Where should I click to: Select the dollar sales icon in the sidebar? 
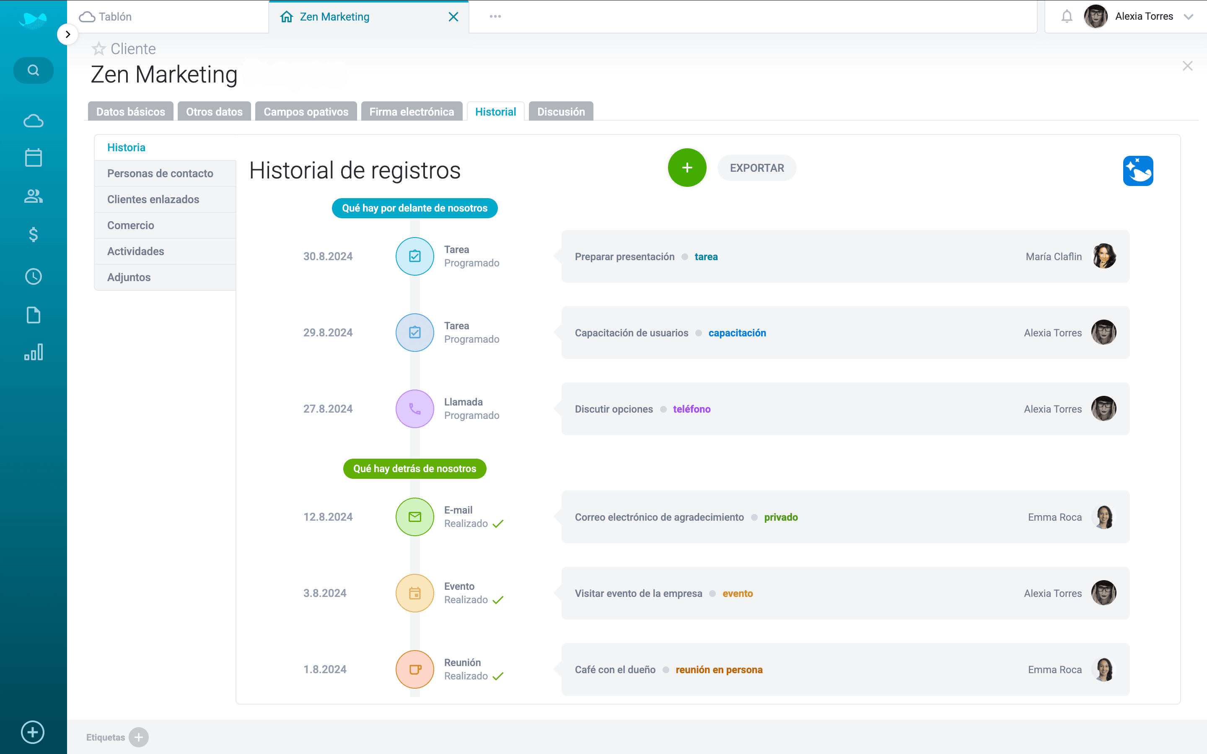tap(33, 235)
